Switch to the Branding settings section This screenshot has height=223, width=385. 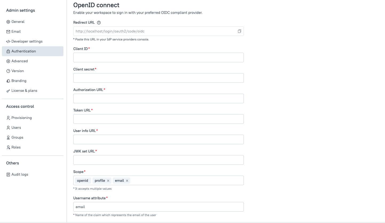[x=19, y=81]
